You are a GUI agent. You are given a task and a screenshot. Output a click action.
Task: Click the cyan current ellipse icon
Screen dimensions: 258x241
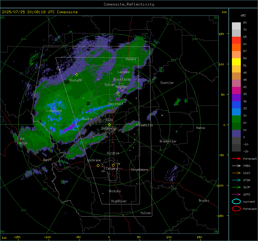[236, 201]
